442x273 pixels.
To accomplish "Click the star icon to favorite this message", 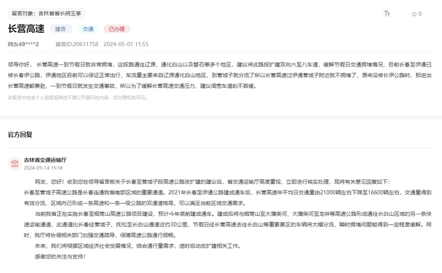I will (414, 14).
